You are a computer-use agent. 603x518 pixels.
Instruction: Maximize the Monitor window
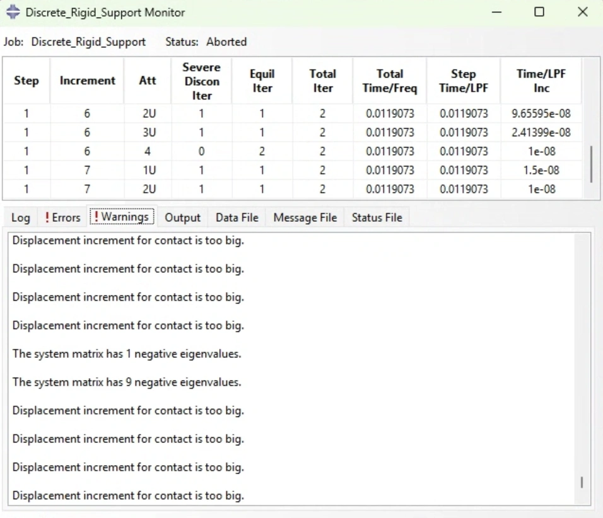(x=539, y=13)
